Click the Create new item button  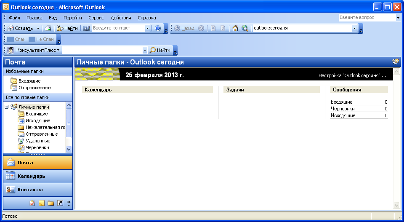pos(20,28)
